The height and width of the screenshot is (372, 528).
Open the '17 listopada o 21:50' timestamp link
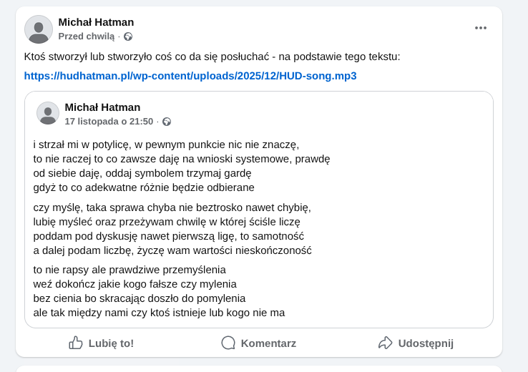pyautogui.click(x=109, y=122)
